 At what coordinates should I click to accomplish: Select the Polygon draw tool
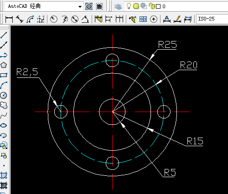[4, 65]
